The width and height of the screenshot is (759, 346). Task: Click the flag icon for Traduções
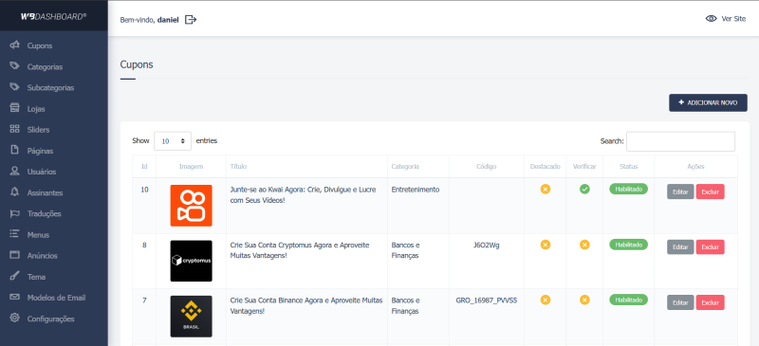[x=14, y=213]
